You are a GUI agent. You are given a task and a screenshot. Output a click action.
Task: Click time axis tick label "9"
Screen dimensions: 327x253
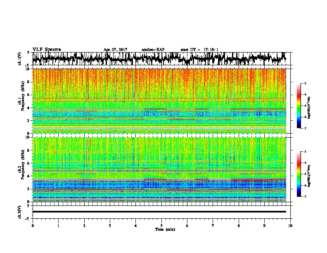point(264,226)
